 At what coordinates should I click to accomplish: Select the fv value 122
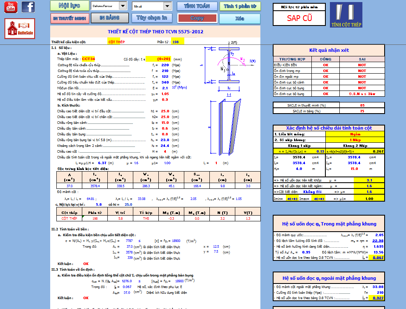[165, 77]
